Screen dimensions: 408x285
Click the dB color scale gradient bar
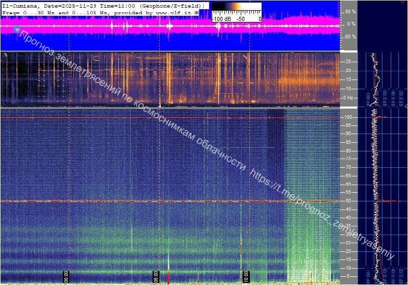coord(237,7)
